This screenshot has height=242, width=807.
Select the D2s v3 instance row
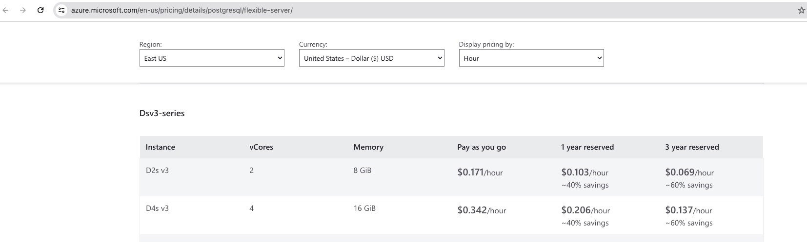[x=451, y=177]
